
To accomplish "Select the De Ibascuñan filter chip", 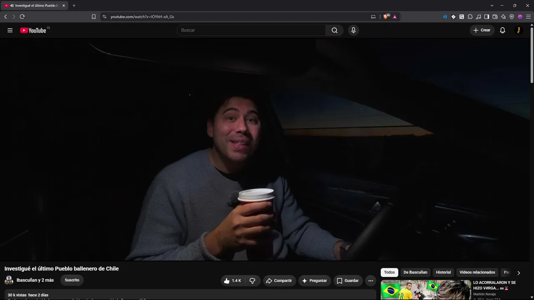I will (x=415, y=272).
